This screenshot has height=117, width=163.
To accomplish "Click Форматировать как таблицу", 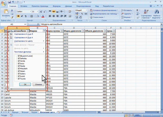I will pos(104,14).
